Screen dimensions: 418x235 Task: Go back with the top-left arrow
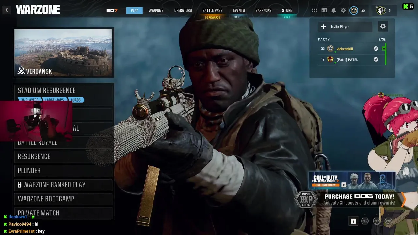click(x=7, y=10)
